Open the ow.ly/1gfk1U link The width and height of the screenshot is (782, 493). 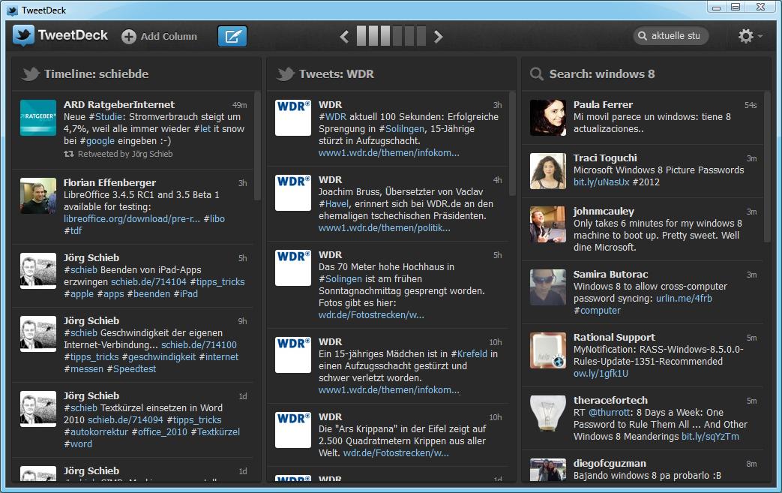(x=601, y=373)
